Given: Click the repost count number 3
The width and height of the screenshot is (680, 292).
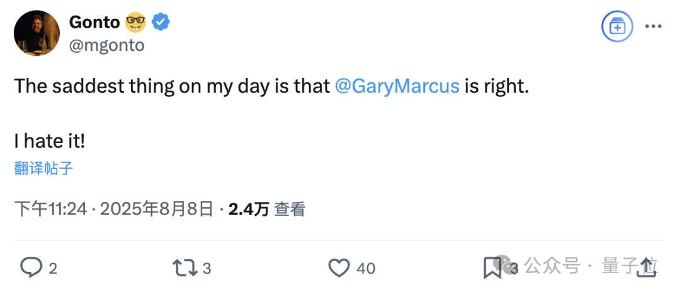Looking at the screenshot, I should (x=207, y=269).
